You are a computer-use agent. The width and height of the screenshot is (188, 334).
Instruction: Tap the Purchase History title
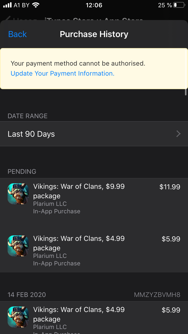coord(94,34)
